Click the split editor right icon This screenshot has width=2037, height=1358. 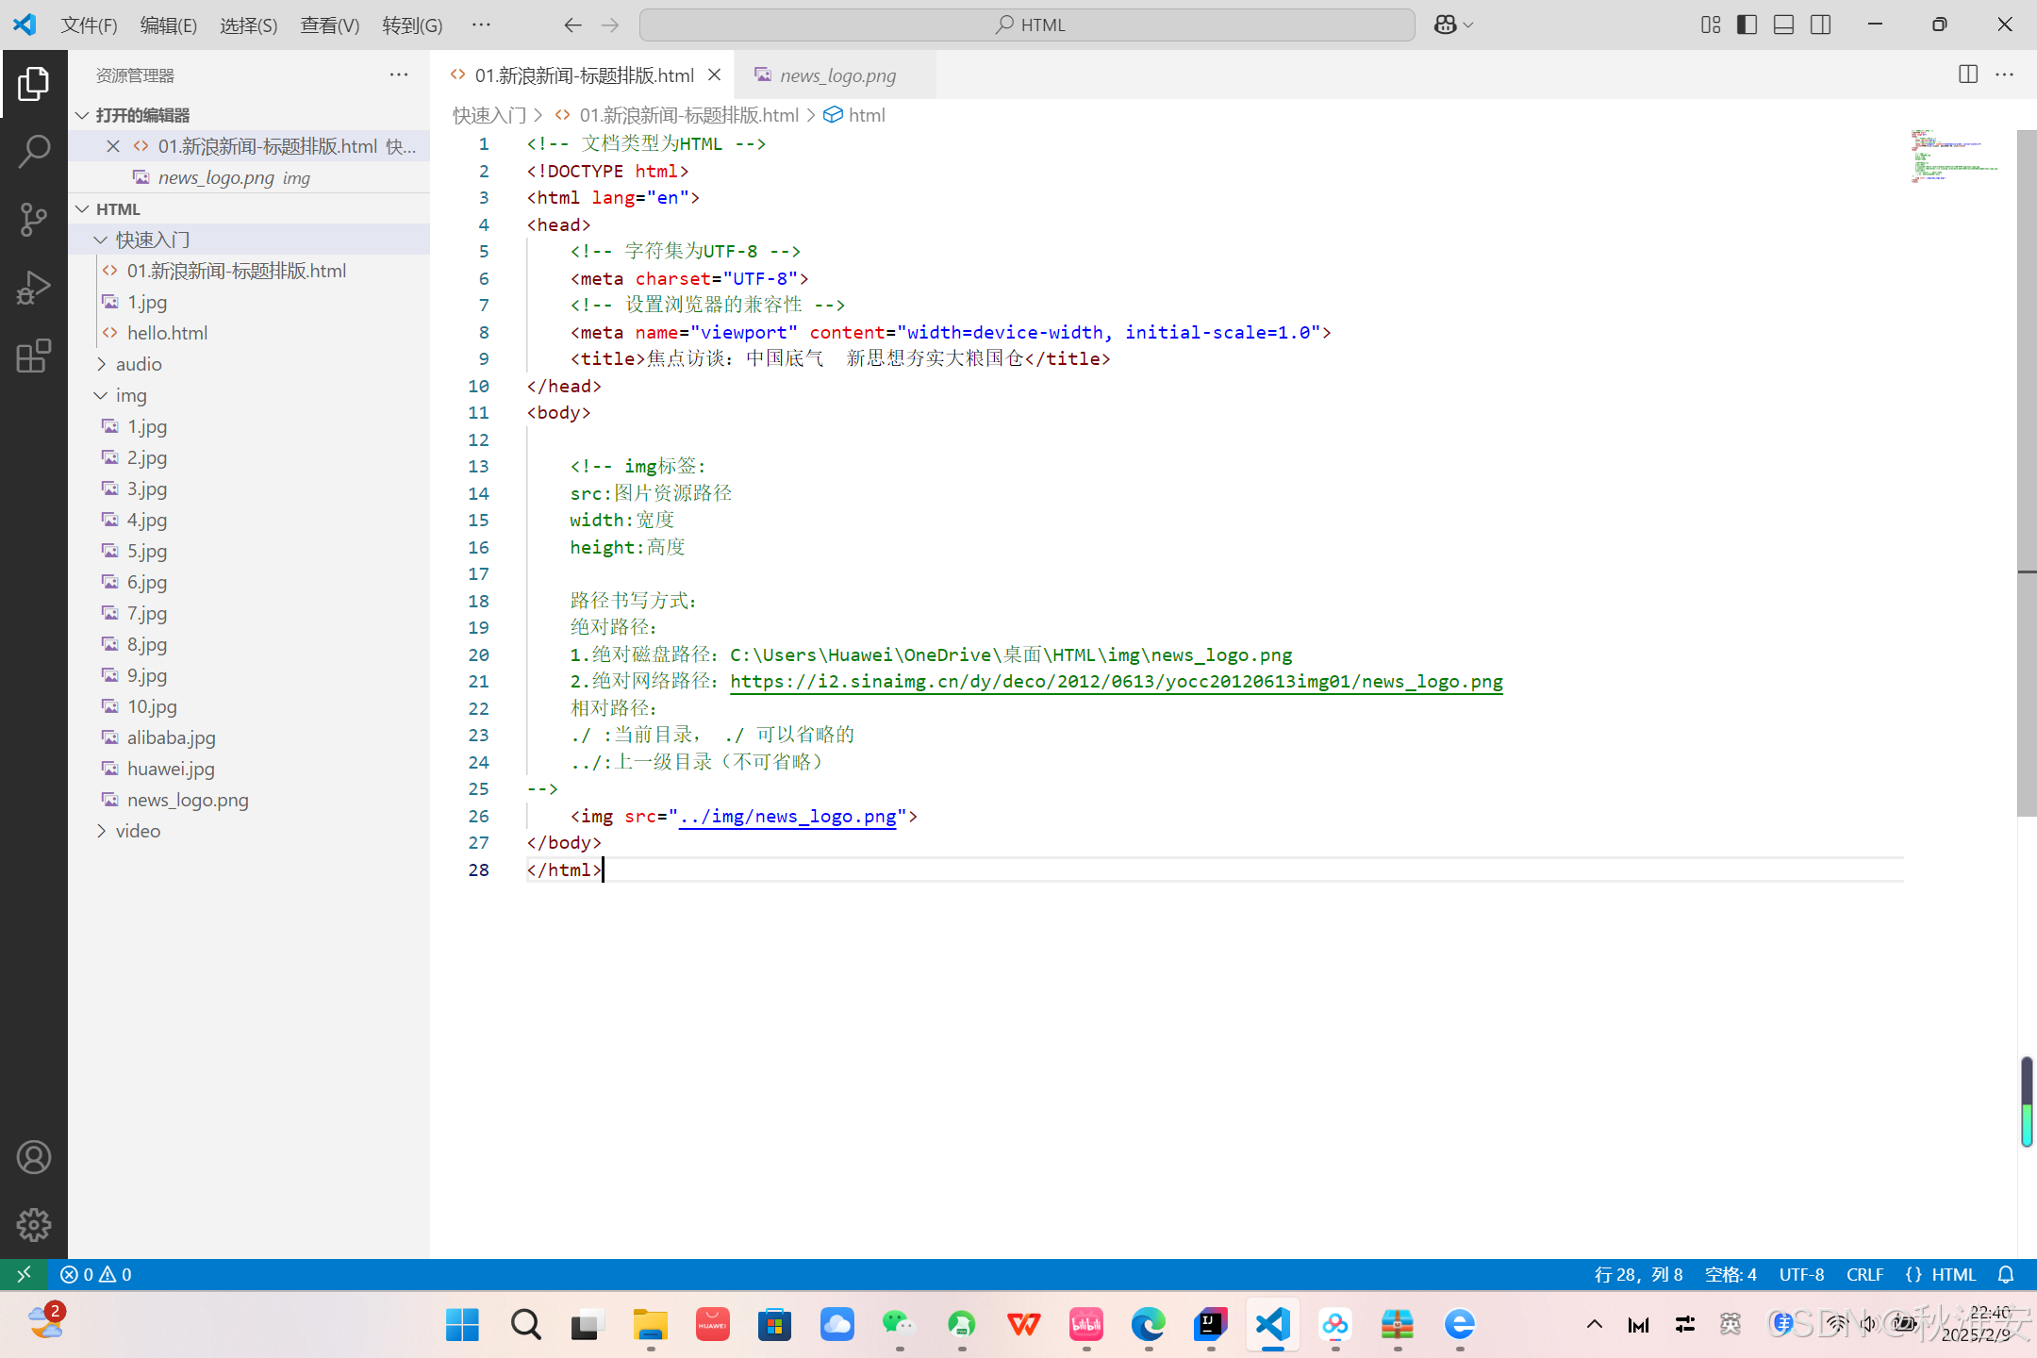point(1967,75)
